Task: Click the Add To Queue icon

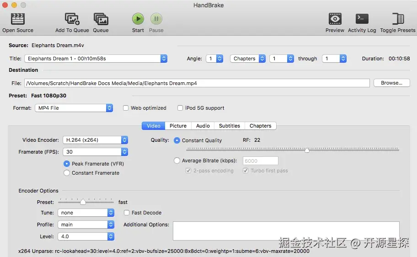Action: 72,19
